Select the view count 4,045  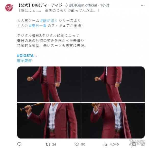(x=114, y=144)
